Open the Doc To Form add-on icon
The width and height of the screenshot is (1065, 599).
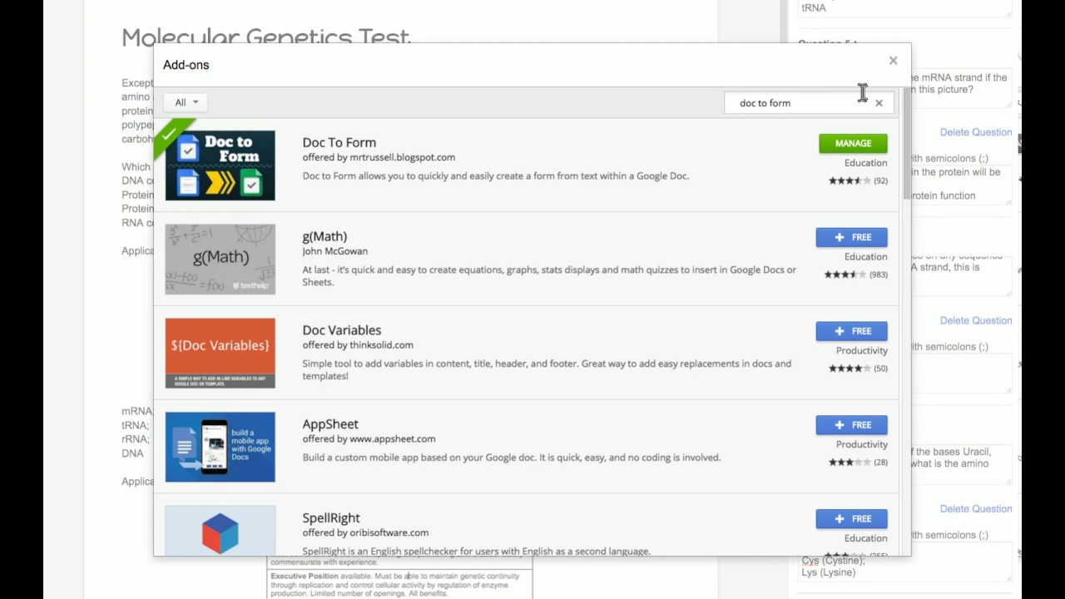[220, 165]
